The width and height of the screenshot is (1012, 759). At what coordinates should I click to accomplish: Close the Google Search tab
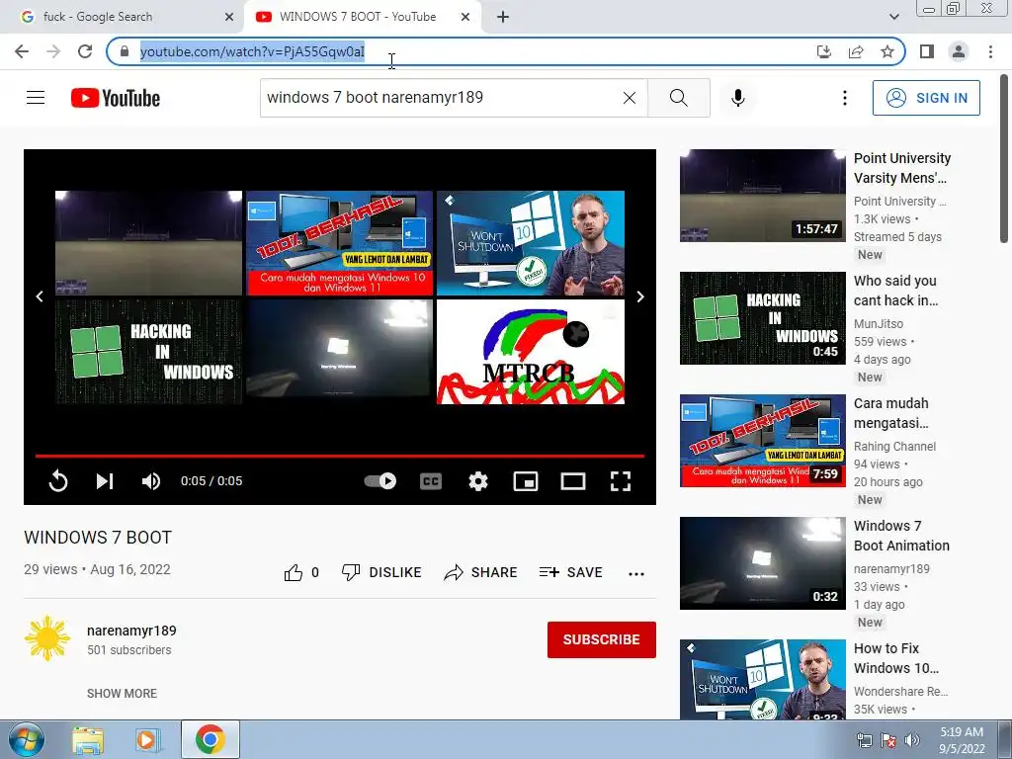(x=229, y=17)
